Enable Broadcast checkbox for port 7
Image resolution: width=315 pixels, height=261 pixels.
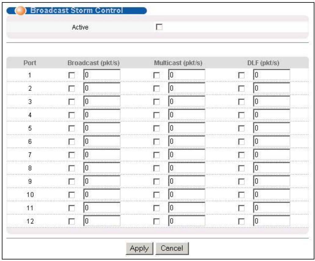pos(71,155)
